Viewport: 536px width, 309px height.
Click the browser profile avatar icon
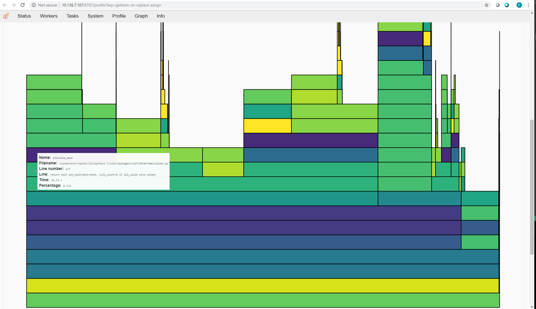click(519, 5)
